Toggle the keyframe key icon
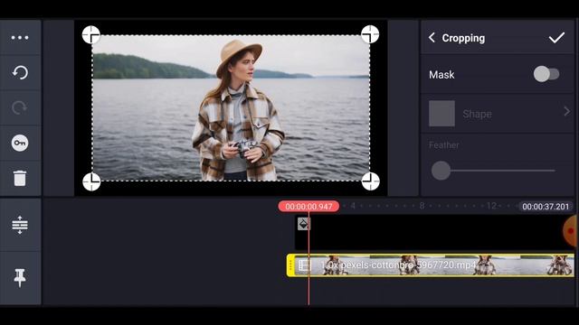The width and height of the screenshot is (579, 325). [x=20, y=143]
